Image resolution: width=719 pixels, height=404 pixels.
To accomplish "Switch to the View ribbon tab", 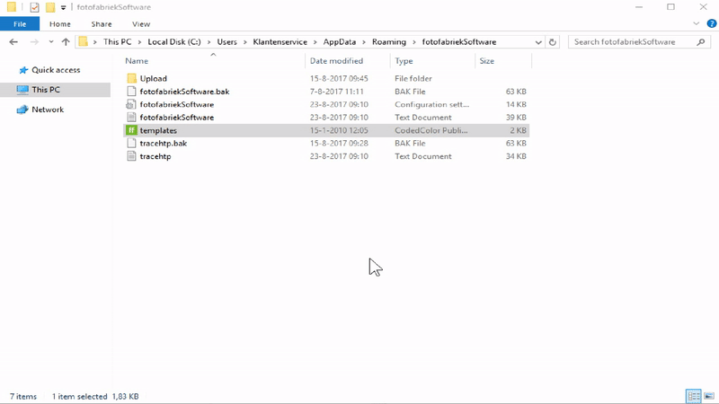I will (x=140, y=24).
